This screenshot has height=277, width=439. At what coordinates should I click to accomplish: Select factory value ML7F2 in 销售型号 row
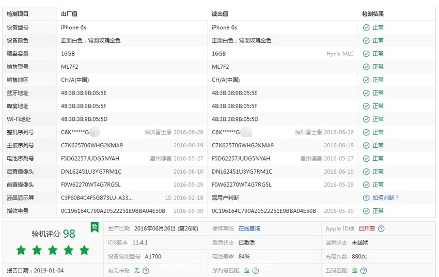click(x=69, y=67)
